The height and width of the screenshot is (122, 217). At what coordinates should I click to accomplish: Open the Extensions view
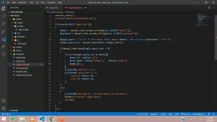pyautogui.click(x=3, y=39)
